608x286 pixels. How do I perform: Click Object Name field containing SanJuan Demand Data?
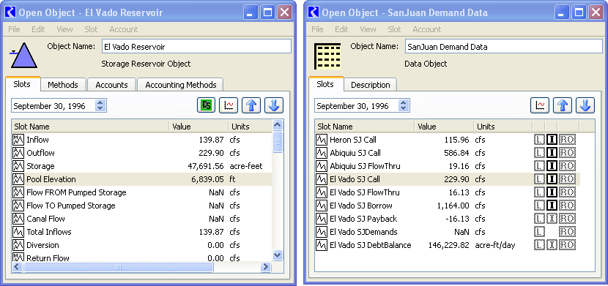click(504, 47)
